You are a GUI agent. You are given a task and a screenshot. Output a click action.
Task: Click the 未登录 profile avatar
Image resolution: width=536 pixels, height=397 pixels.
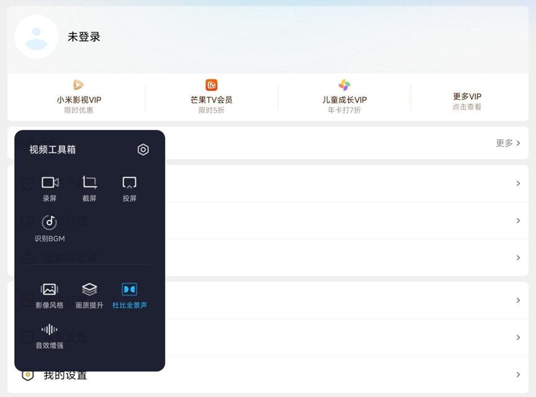(x=36, y=37)
